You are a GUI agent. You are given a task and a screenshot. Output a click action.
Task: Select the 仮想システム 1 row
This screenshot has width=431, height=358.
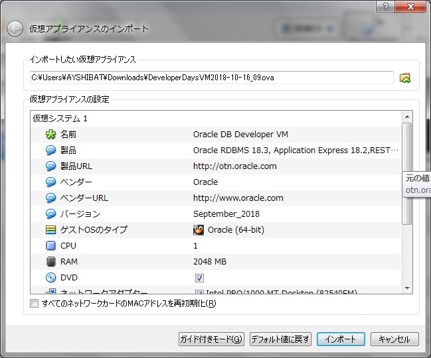216,119
